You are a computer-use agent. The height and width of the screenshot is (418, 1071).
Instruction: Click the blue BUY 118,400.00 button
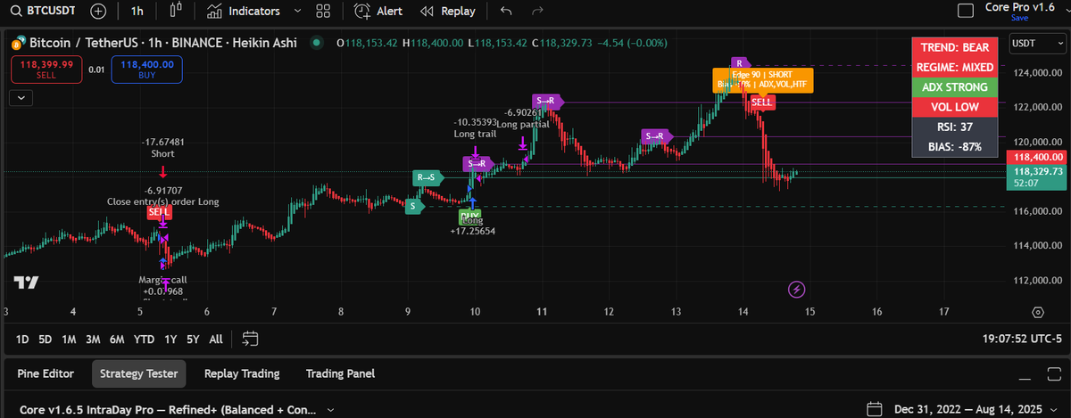(146, 70)
